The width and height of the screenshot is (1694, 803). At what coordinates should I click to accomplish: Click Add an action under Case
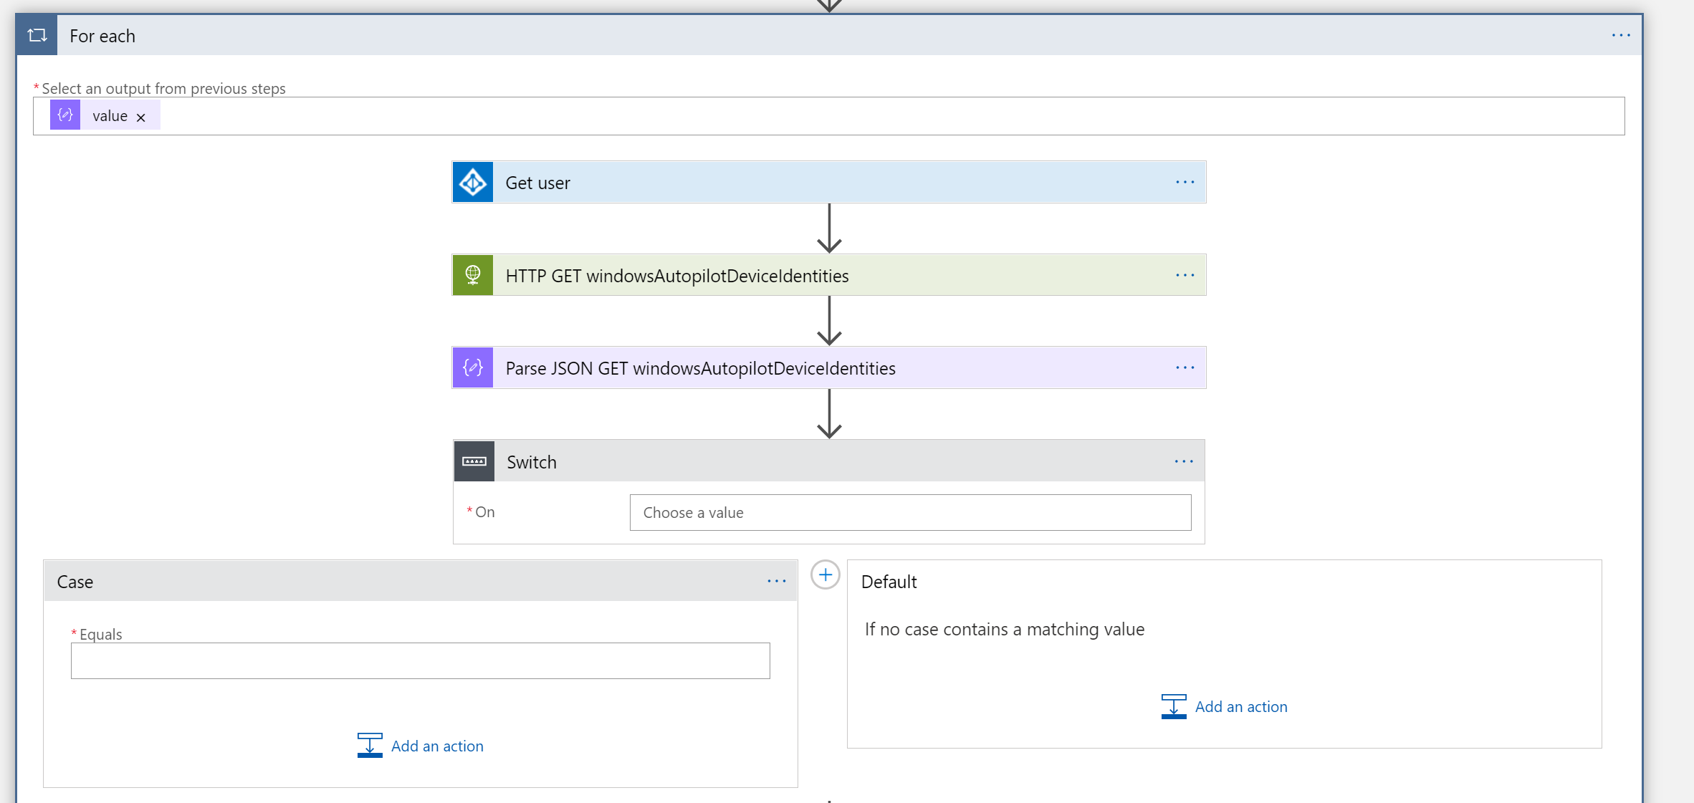coord(437,746)
